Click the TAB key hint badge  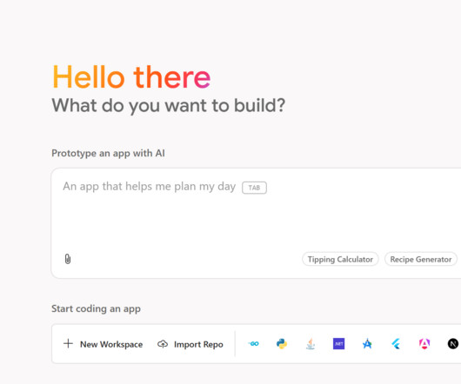[254, 188]
